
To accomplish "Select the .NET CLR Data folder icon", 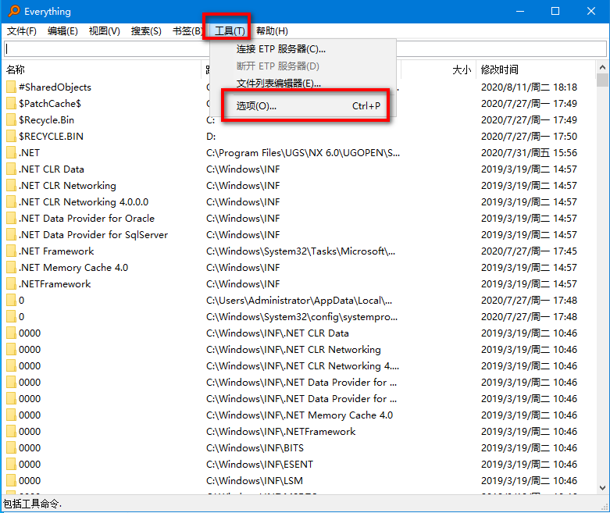I will [x=11, y=169].
